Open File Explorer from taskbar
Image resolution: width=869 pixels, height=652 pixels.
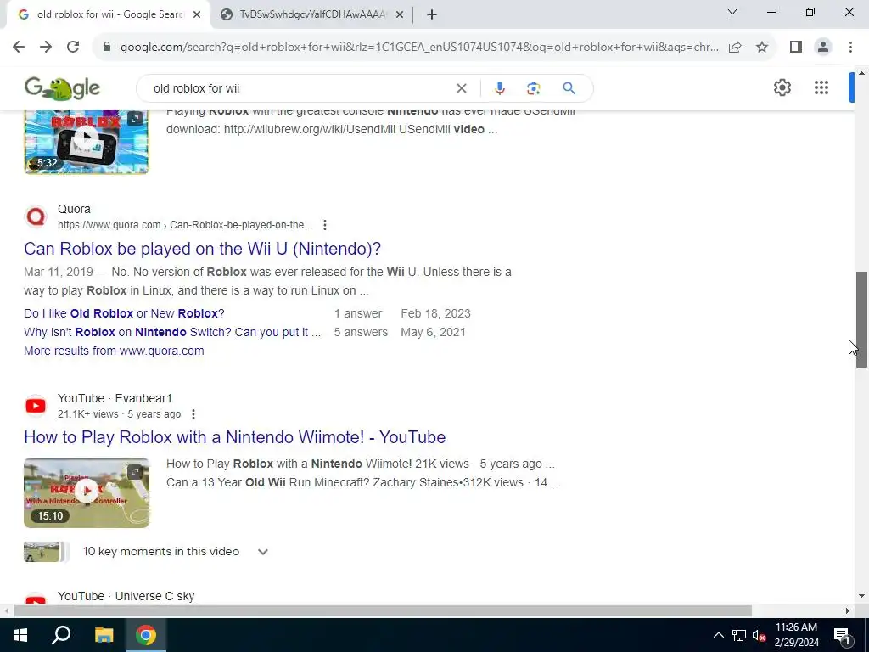104,635
